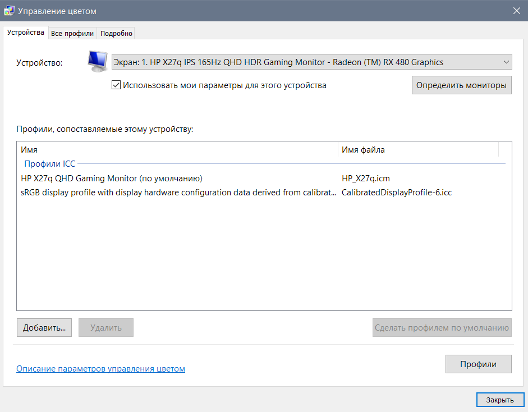Go to the Подробно tab

[x=116, y=33]
